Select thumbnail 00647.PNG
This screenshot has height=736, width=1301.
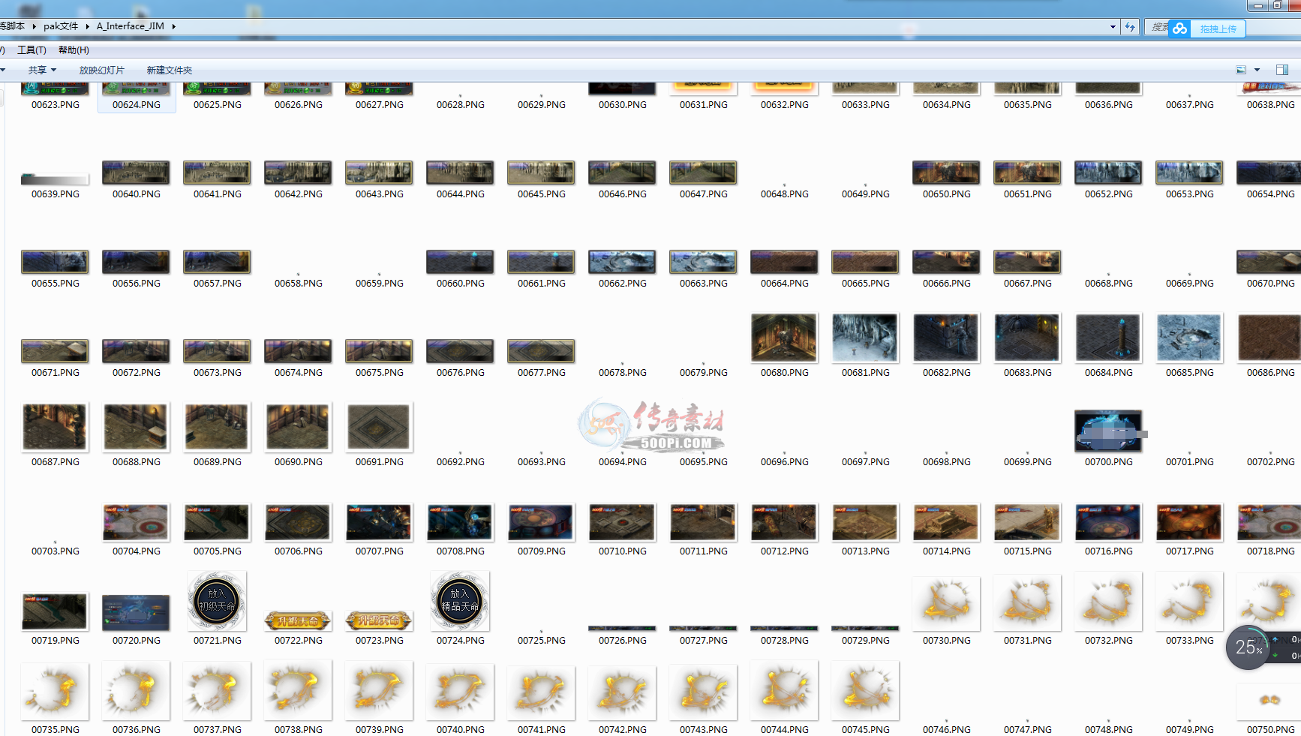click(703, 173)
